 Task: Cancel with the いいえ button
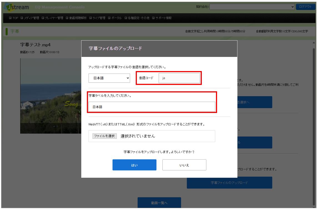(x=184, y=165)
